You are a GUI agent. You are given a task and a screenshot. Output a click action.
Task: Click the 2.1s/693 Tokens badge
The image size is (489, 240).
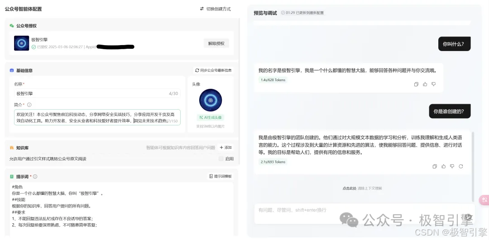pyautogui.click(x=273, y=162)
